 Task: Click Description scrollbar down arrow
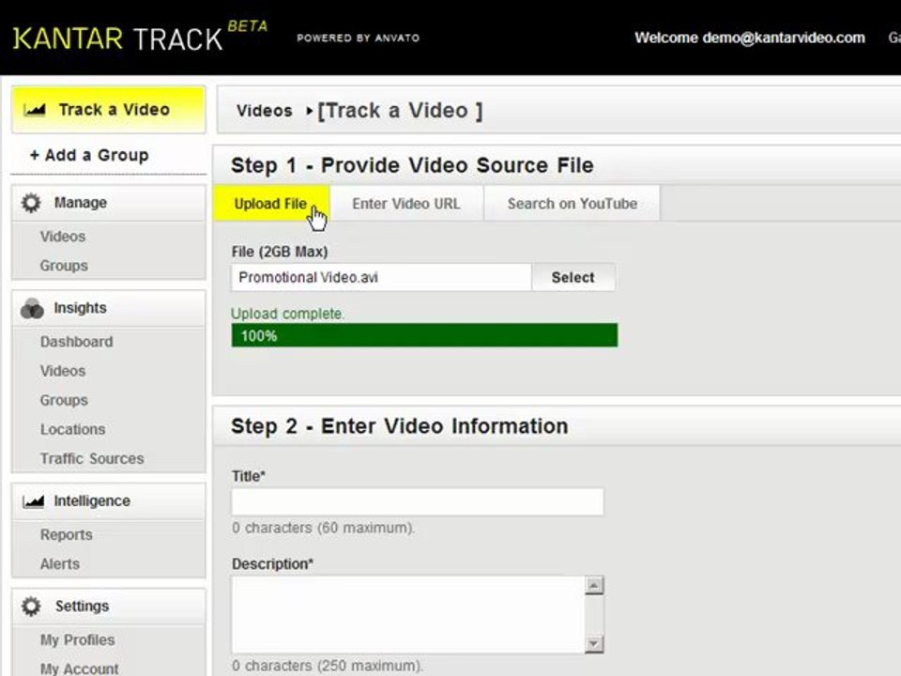point(594,643)
